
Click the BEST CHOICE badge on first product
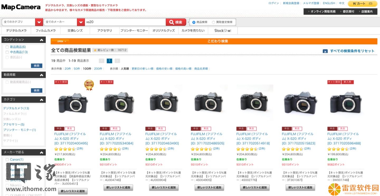click(89, 85)
